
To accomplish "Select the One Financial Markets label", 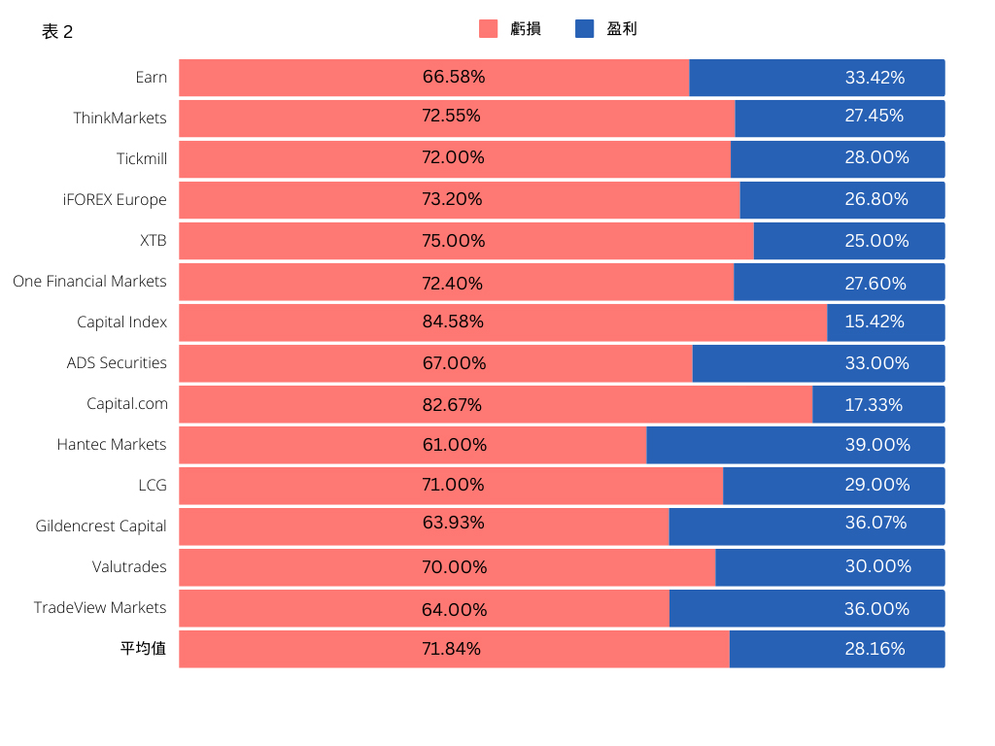I will click(x=89, y=281).
